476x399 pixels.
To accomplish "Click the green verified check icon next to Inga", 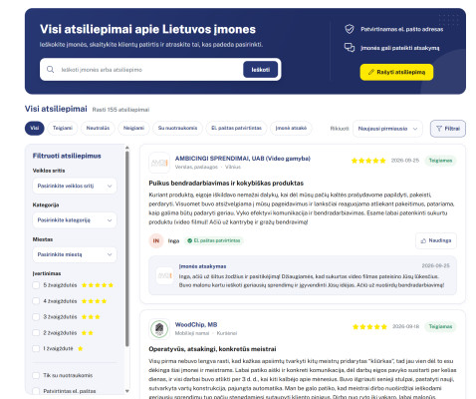I will (189, 240).
